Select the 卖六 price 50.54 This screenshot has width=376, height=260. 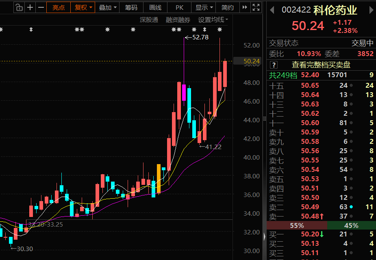pos(310,170)
